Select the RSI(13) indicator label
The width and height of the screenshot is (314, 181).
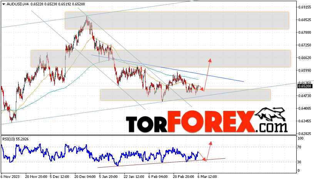(x=15, y=139)
